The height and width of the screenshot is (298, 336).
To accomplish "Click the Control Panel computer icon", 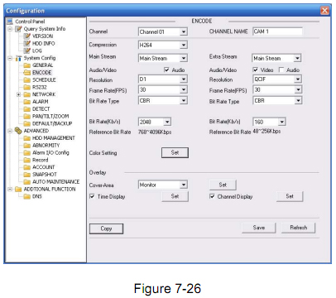I will coord(10,22).
